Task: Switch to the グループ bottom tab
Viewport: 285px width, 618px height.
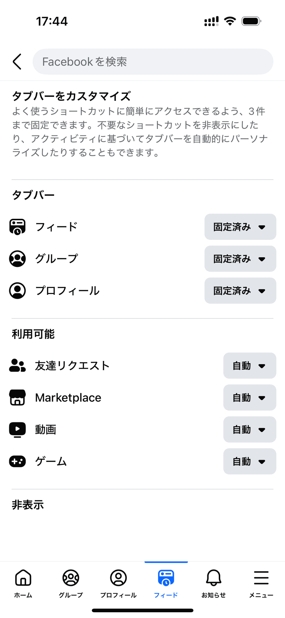Action: [71, 583]
